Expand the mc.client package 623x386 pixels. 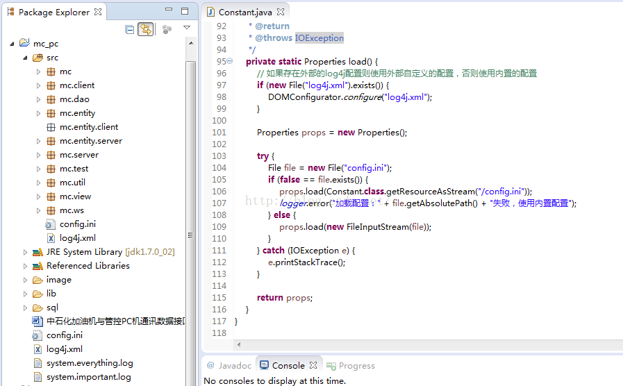[38, 86]
